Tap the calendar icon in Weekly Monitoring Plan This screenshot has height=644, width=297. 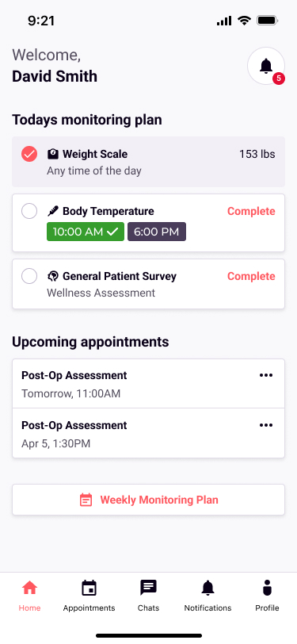(86, 500)
